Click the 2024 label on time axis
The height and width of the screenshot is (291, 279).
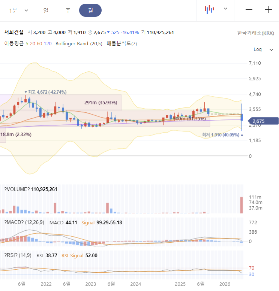click(135, 284)
